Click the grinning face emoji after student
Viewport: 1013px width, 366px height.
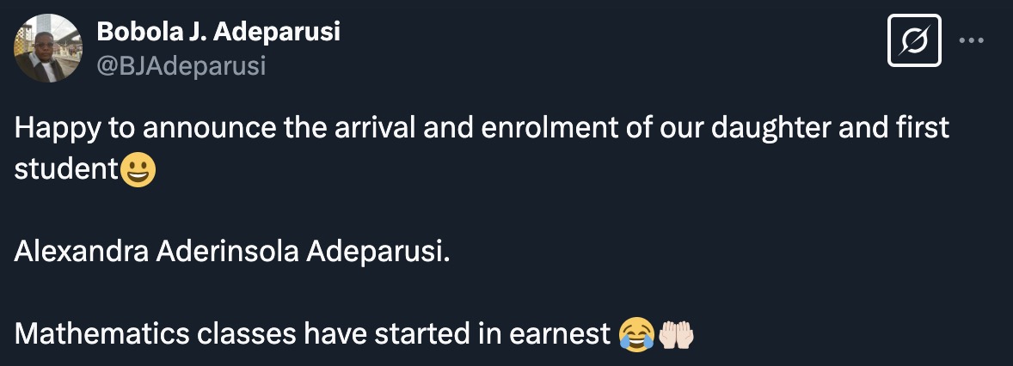[138, 170]
